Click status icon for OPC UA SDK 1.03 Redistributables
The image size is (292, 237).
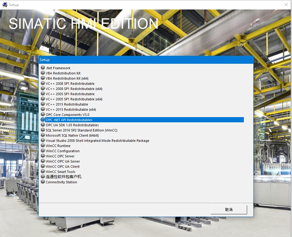point(43,124)
